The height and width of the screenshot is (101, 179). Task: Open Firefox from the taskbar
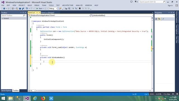43,98
